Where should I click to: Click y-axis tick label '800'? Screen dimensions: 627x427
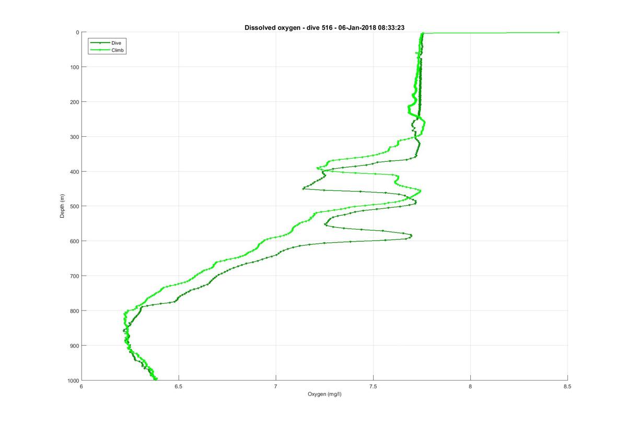74,311
